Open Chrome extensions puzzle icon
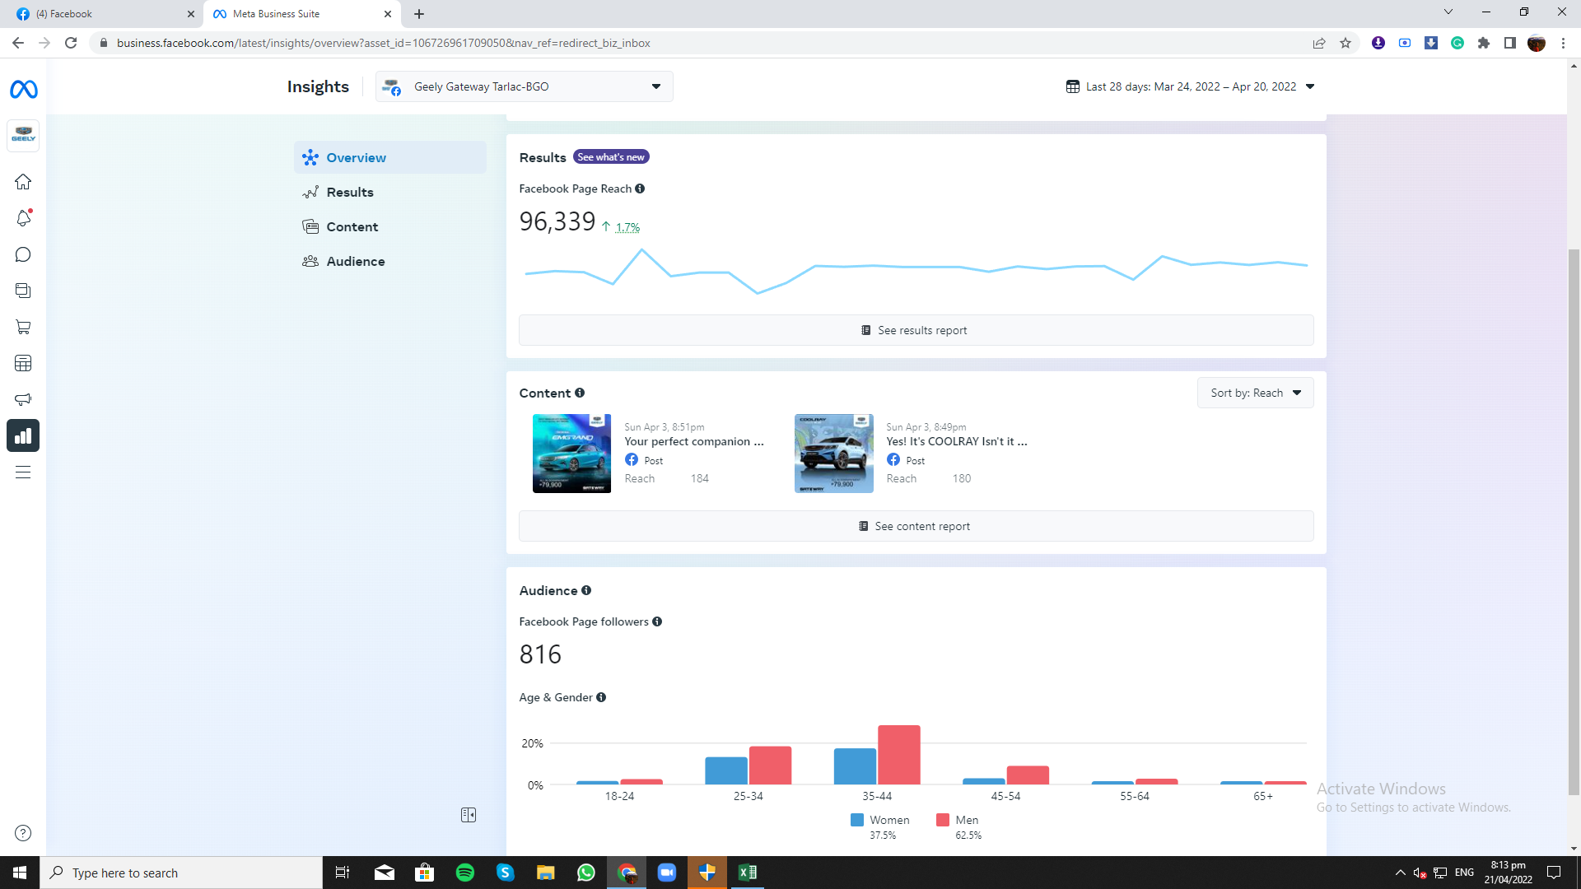The width and height of the screenshot is (1581, 889). point(1484,43)
